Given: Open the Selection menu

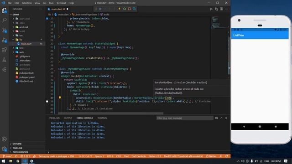Looking at the screenshot, I should (26, 3).
